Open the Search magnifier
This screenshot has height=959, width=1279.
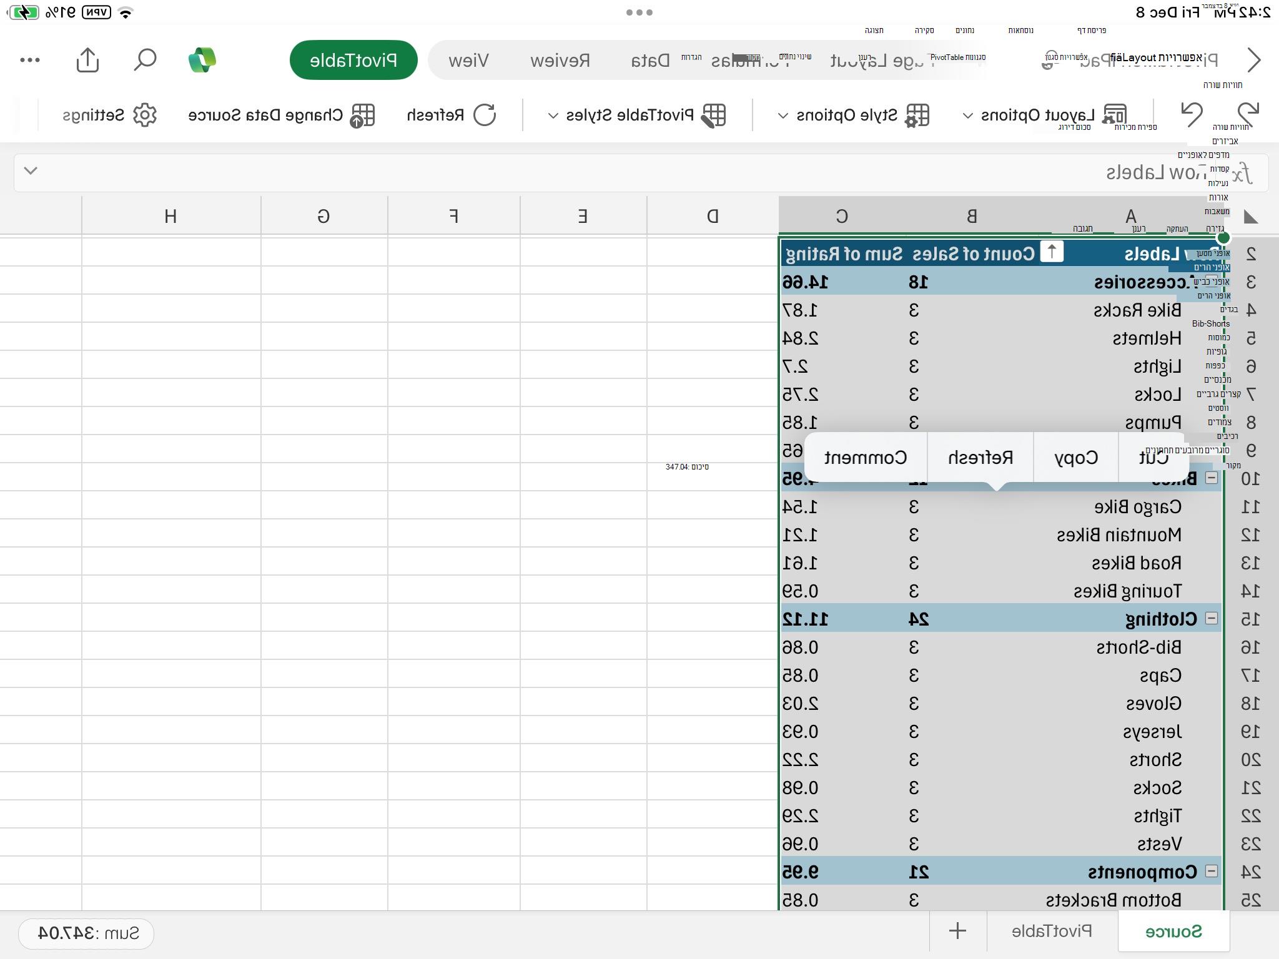pyautogui.click(x=145, y=60)
